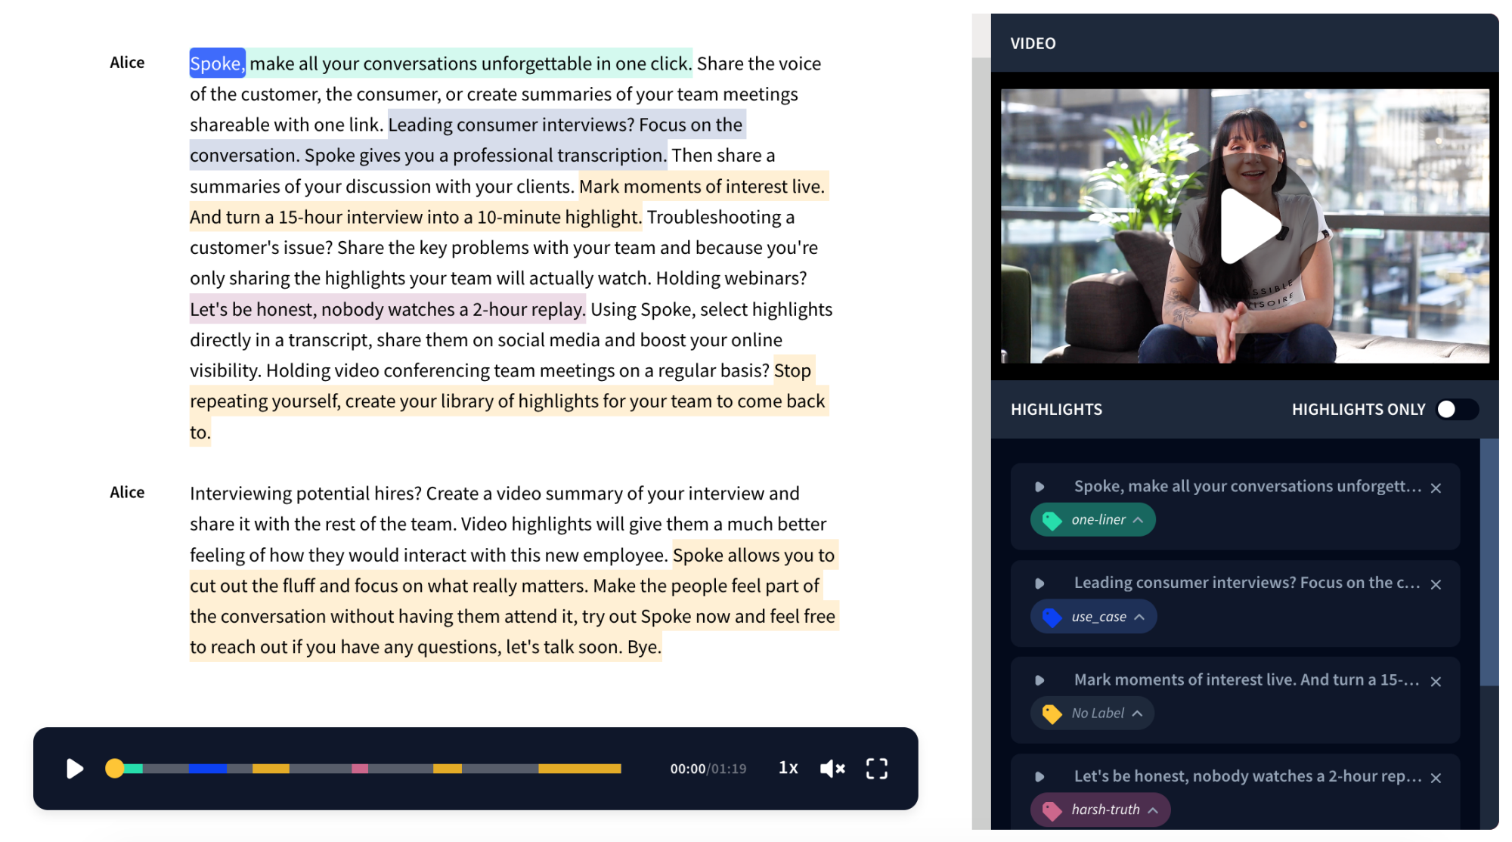The width and height of the screenshot is (1512, 842).
Task: Change playback speed from 1x
Action: [788, 768]
